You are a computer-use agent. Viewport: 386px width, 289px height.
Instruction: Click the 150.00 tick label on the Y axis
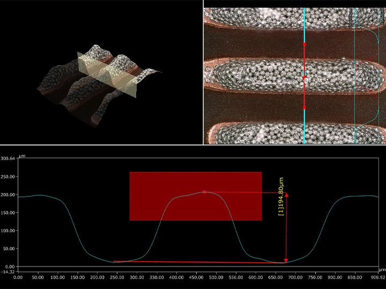tap(9, 212)
